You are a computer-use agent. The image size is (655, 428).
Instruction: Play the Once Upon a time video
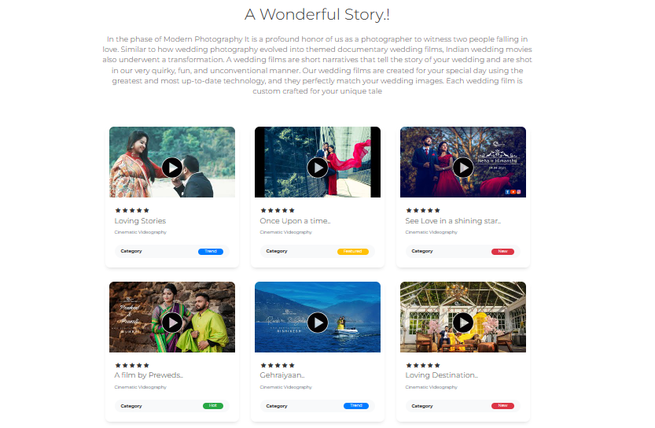pos(318,168)
